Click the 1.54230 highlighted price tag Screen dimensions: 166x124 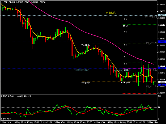(x=161, y=15)
